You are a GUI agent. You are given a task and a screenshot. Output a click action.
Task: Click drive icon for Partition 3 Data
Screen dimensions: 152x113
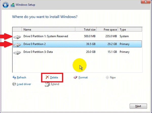tap(17, 53)
